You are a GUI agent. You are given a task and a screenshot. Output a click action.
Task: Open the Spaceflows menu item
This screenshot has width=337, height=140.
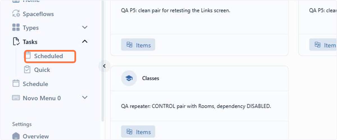coord(38,14)
